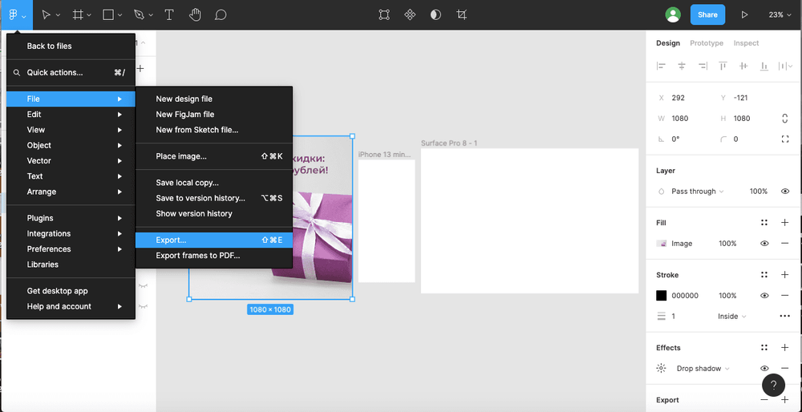The height and width of the screenshot is (412, 802).
Task: Click the plus icon to add a Fill
Action: coord(784,223)
